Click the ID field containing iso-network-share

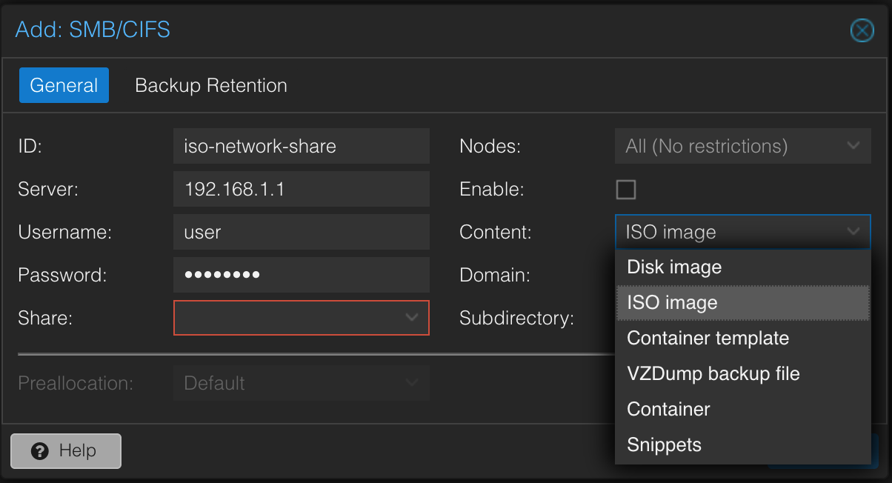click(301, 146)
